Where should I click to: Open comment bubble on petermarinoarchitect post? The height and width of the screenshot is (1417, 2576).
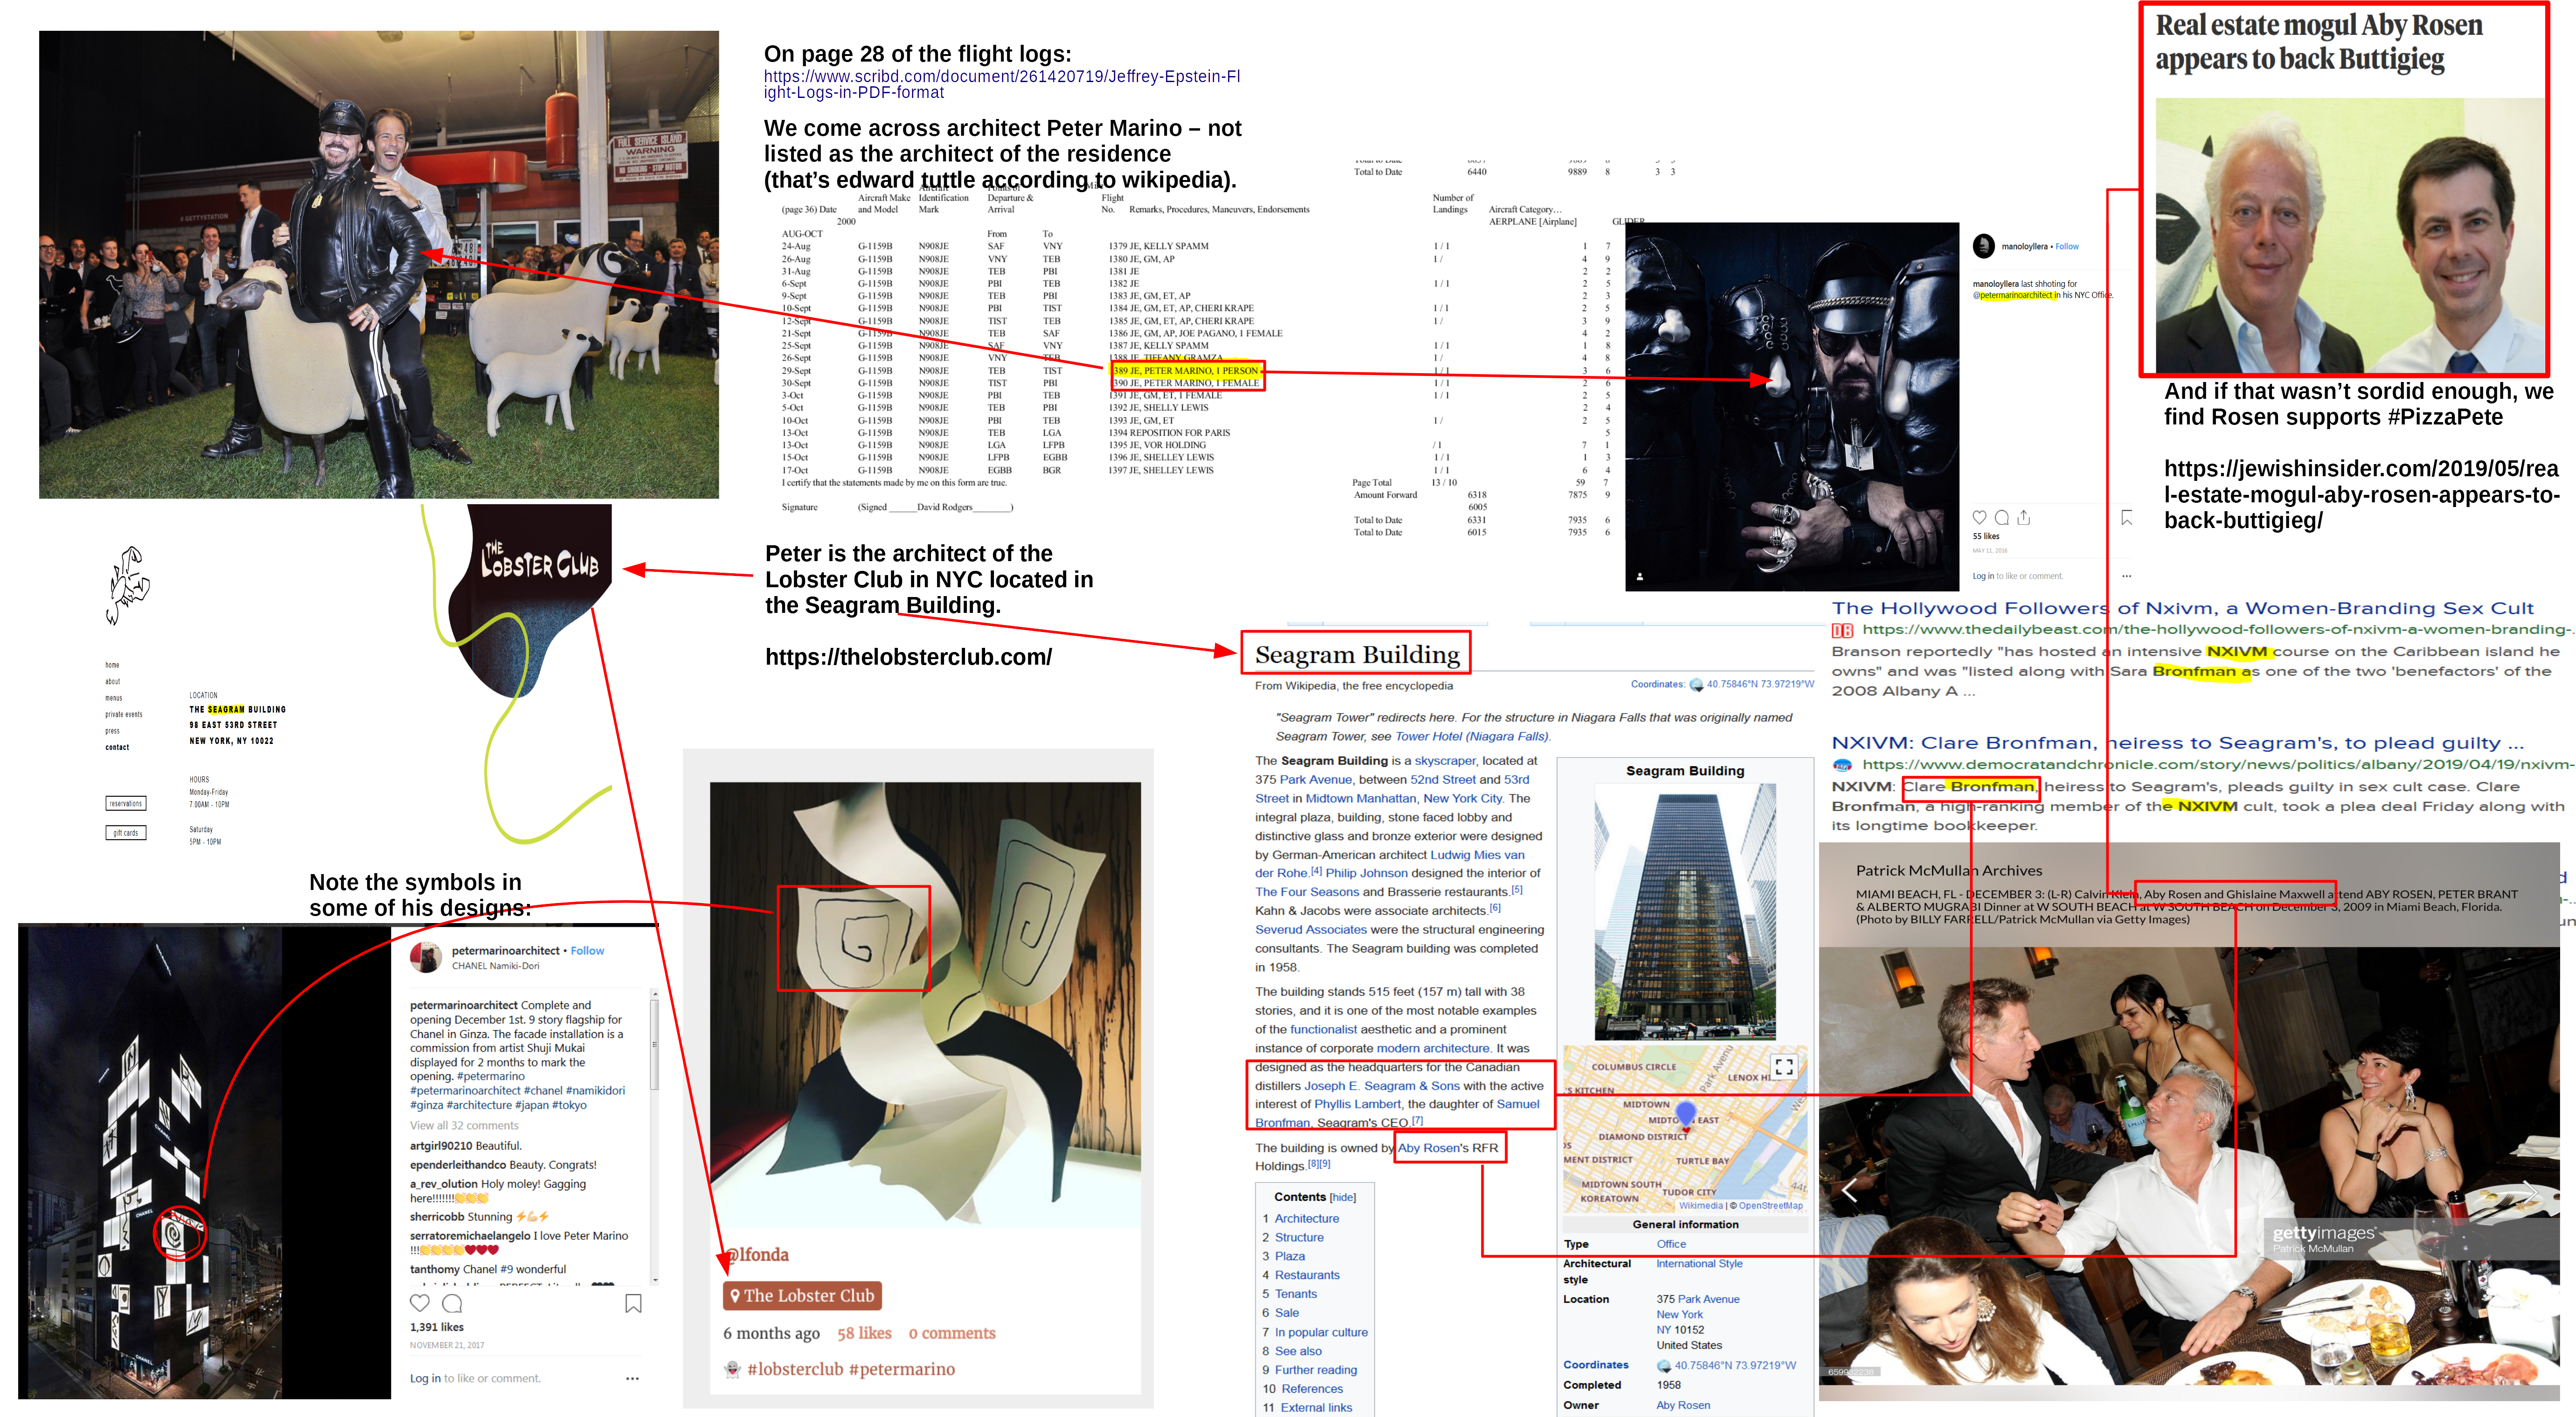(x=452, y=1303)
